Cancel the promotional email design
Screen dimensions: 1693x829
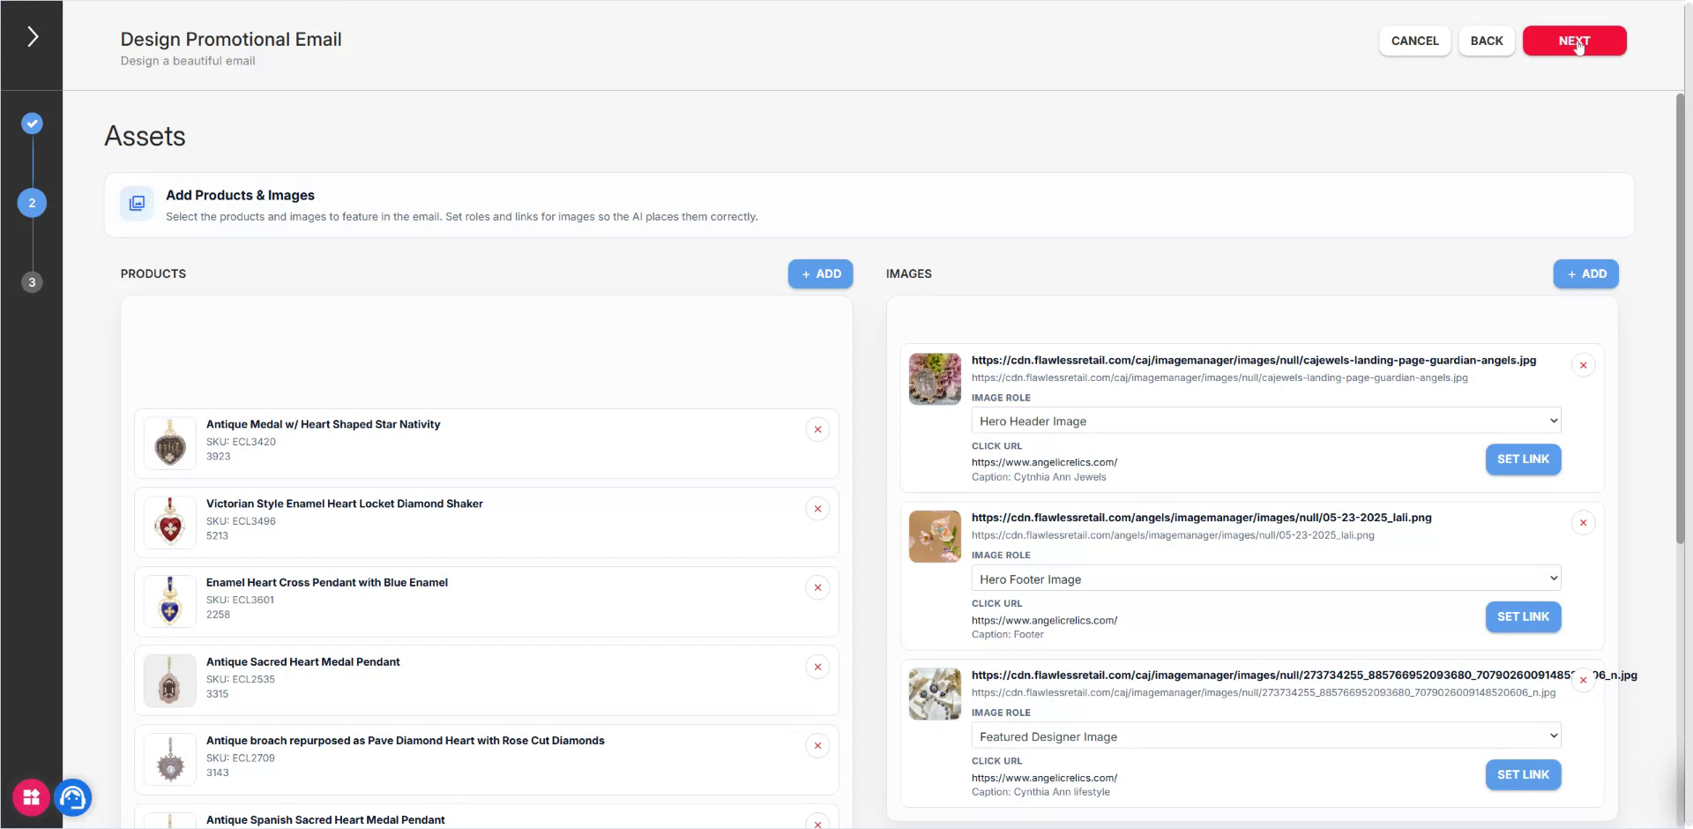[1414, 41]
